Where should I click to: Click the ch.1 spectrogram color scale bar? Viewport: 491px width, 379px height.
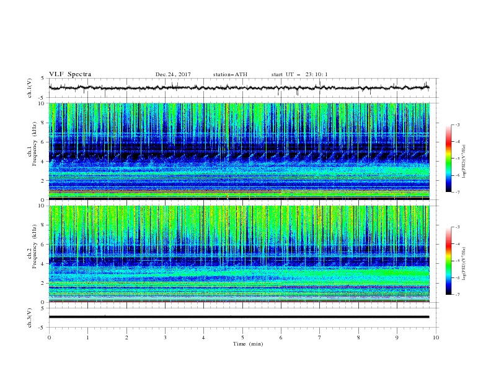tap(448, 159)
